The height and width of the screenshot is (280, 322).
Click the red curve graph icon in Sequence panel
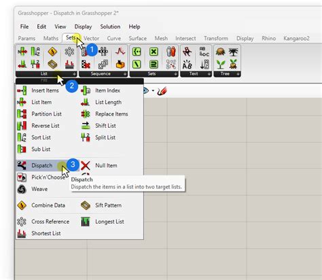tap(120, 52)
